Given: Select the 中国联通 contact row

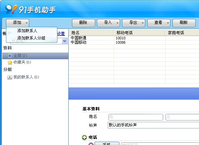Looking at the screenshot, I should (x=134, y=38).
